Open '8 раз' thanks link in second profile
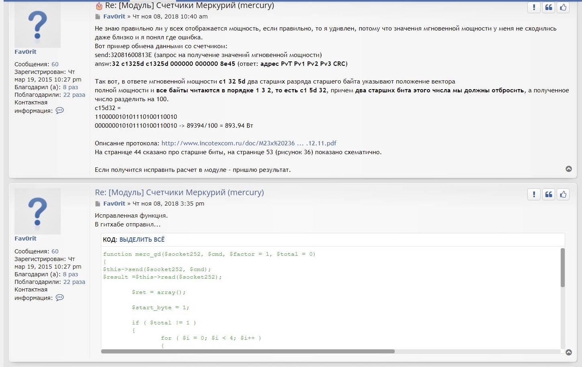 (70, 275)
